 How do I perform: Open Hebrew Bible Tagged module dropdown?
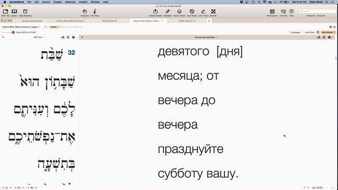(x=21, y=27)
